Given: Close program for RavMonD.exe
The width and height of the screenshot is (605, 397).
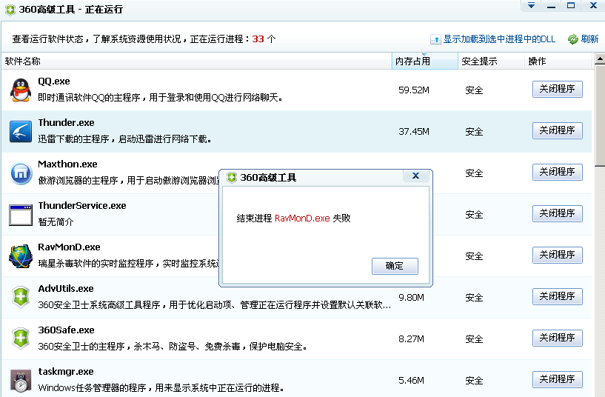Looking at the screenshot, I should point(557,255).
